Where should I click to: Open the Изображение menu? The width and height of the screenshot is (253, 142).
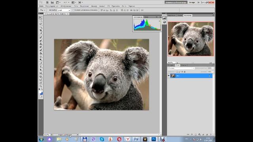point(66,6)
